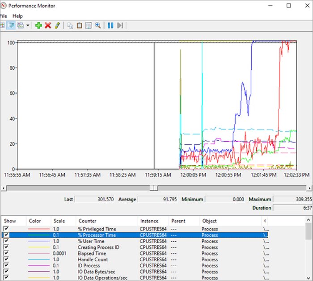Click the Update Data step icon
313x281 pixels.
[120, 25]
